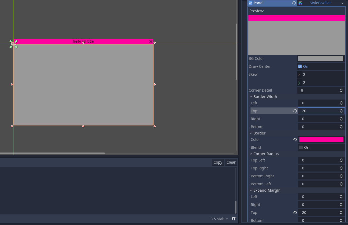This screenshot has height=225, width=348.
Task: Reset Border Width Top value
Action: coord(295,111)
